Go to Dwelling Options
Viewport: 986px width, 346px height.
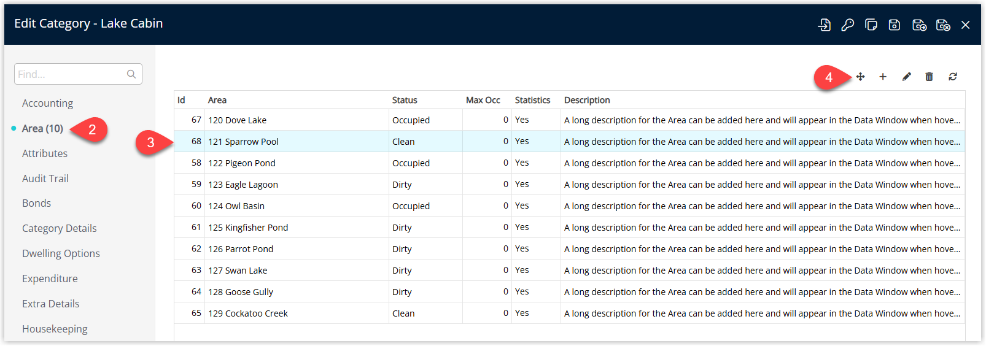pyautogui.click(x=61, y=253)
